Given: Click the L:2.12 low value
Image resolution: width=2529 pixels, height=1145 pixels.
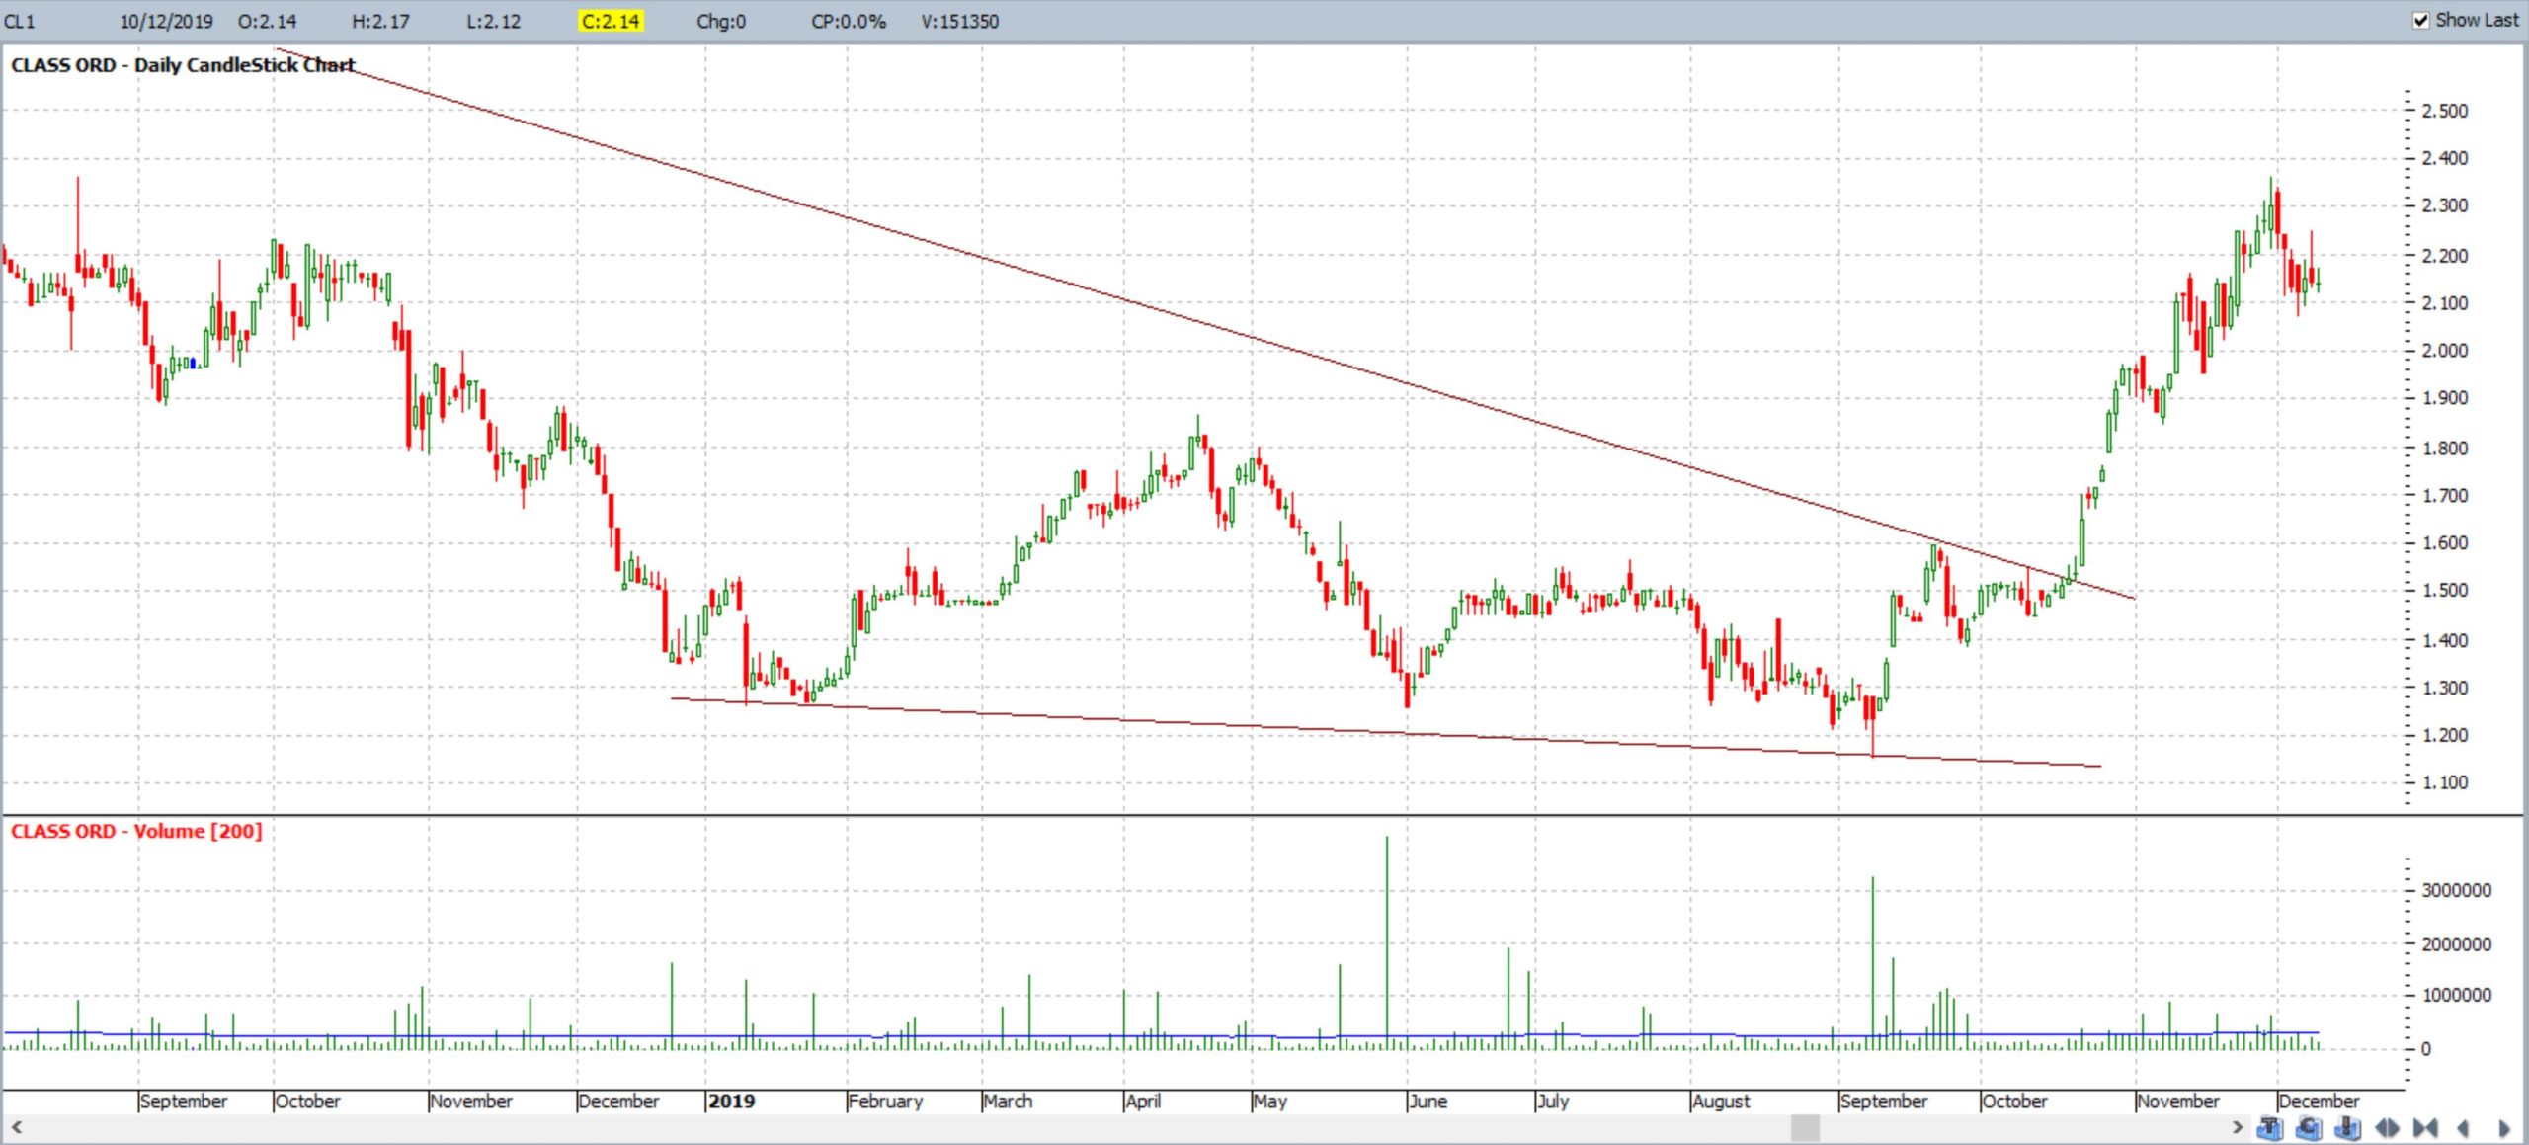Looking at the screenshot, I should coord(493,21).
